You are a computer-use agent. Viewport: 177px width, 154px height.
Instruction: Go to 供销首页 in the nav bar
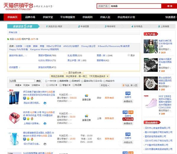tap(12, 17)
